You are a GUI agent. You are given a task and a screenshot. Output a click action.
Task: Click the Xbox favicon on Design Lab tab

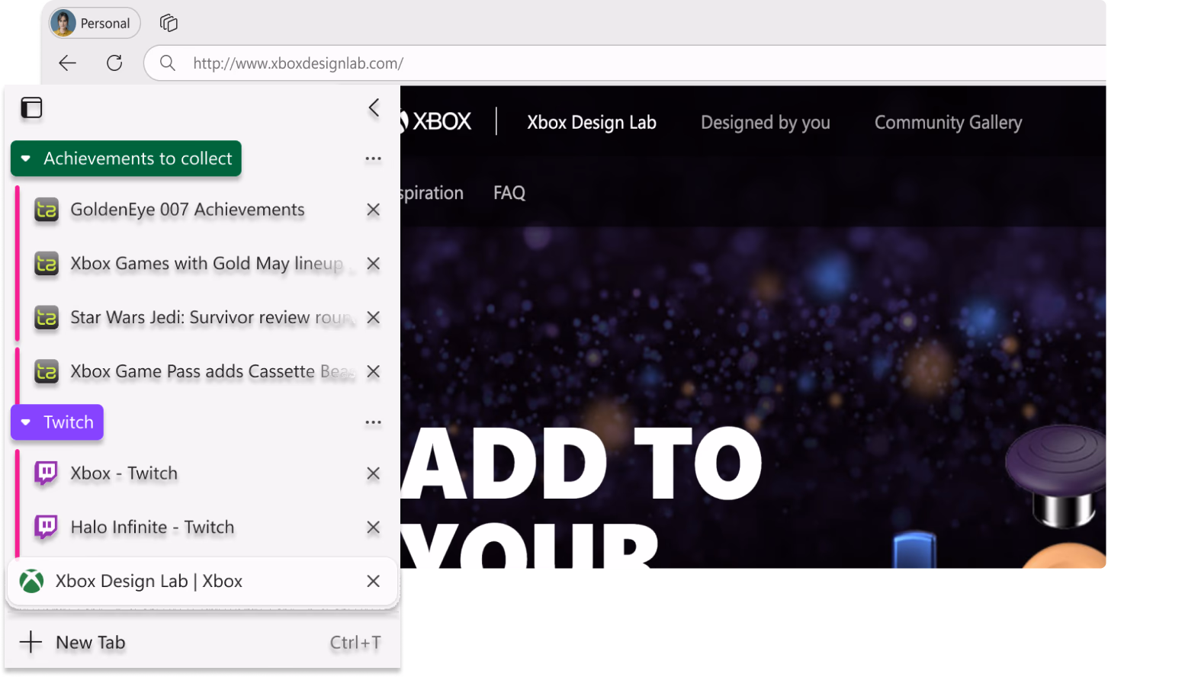point(31,582)
